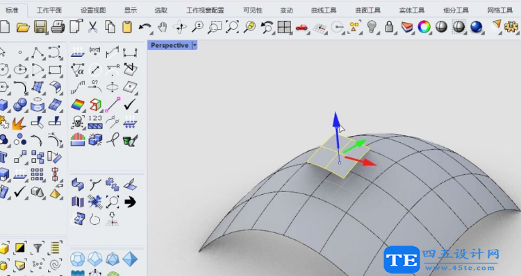Save the model with floppy disk icon

point(40,27)
